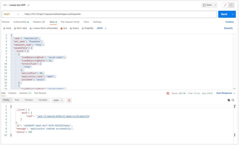Image resolution: width=239 pixels, height=145 pixels.
Task: Click the "name": "HelloWolrd" line in request body
Action: (x=26, y=38)
